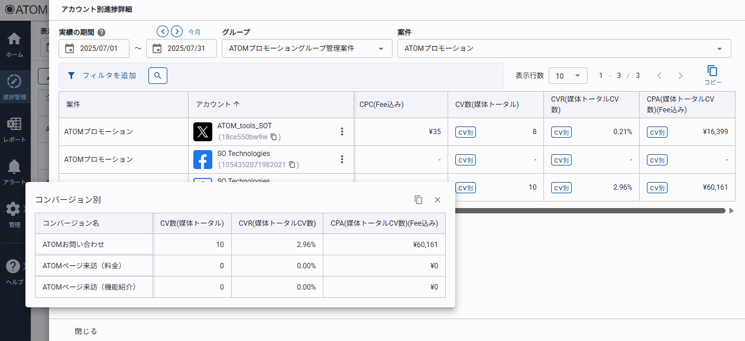This screenshot has height=341, width=745.
Task: Open the Reports section in sidebar
Action: click(14, 128)
